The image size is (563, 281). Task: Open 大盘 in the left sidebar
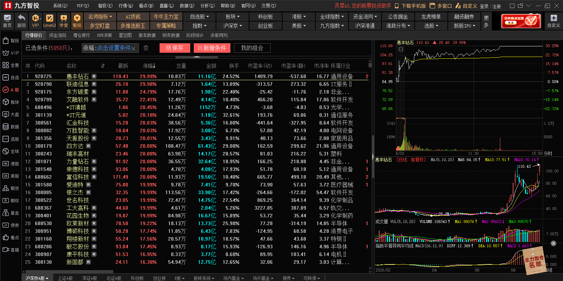point(11,114)
